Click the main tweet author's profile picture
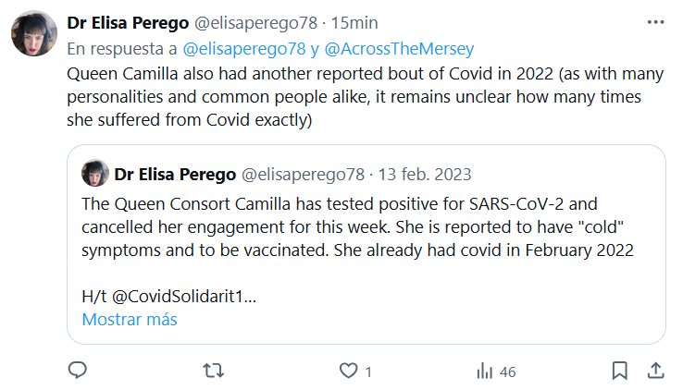The height and width of the screenshot is (390, 683). 36,36
